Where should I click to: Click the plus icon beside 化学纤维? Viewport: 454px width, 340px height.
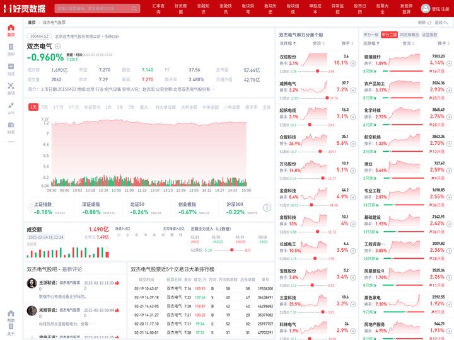449,117
